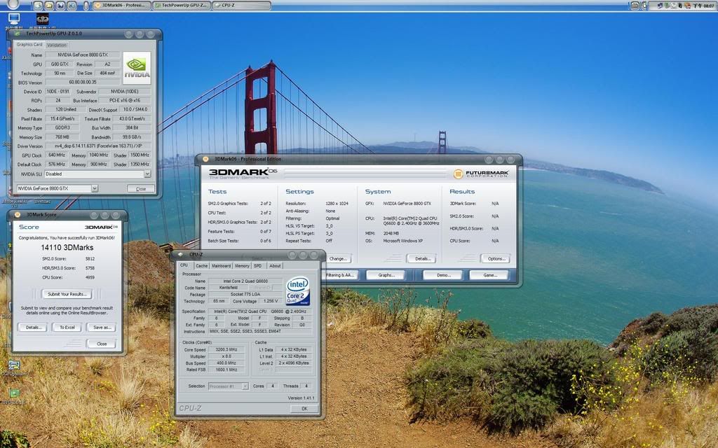Open the GFOptimizer desktop icon
718x448 pixels.
point(14,365)
